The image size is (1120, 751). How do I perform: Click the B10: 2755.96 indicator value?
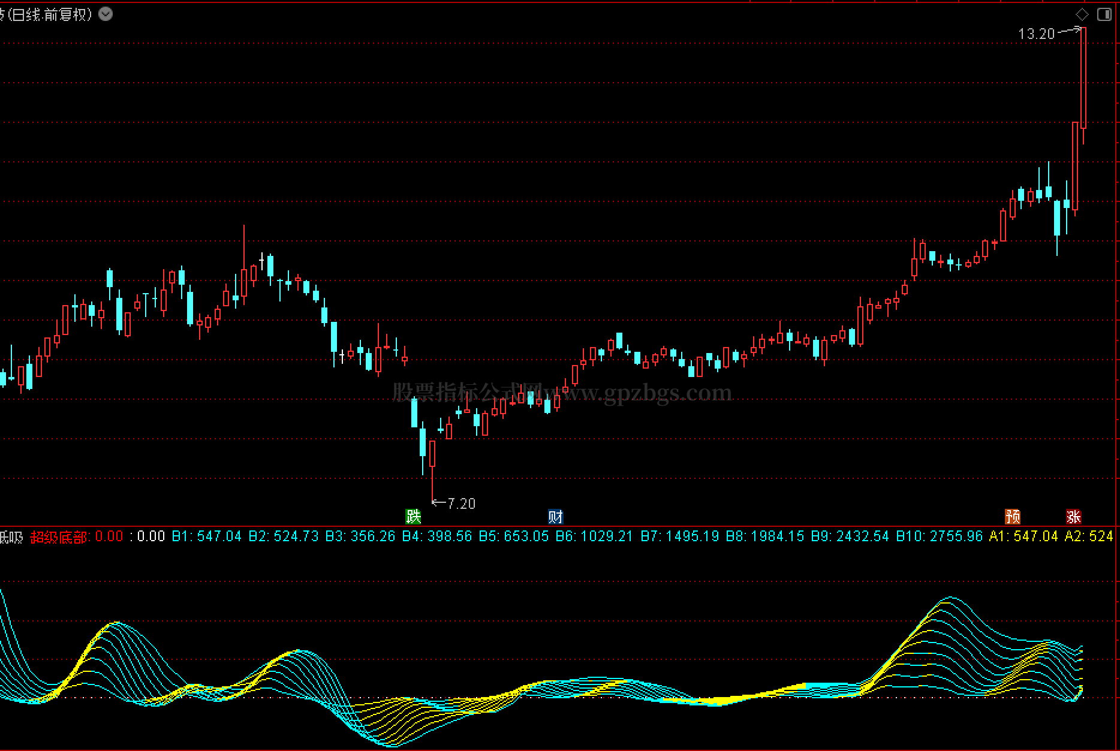point(940,536)
